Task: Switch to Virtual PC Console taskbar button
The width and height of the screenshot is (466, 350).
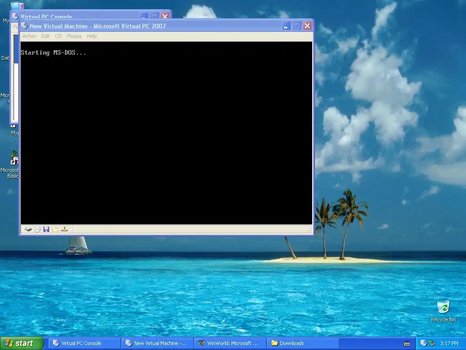Action: click(x=84, y=343)
